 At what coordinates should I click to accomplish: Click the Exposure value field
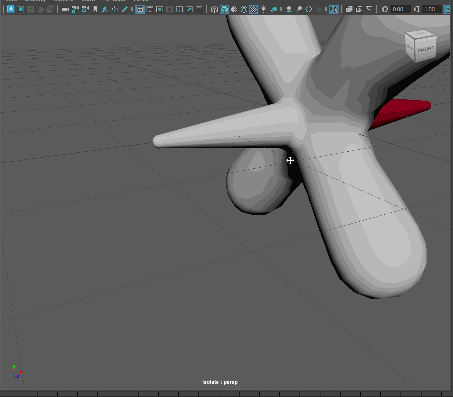[x=400, y=9]
